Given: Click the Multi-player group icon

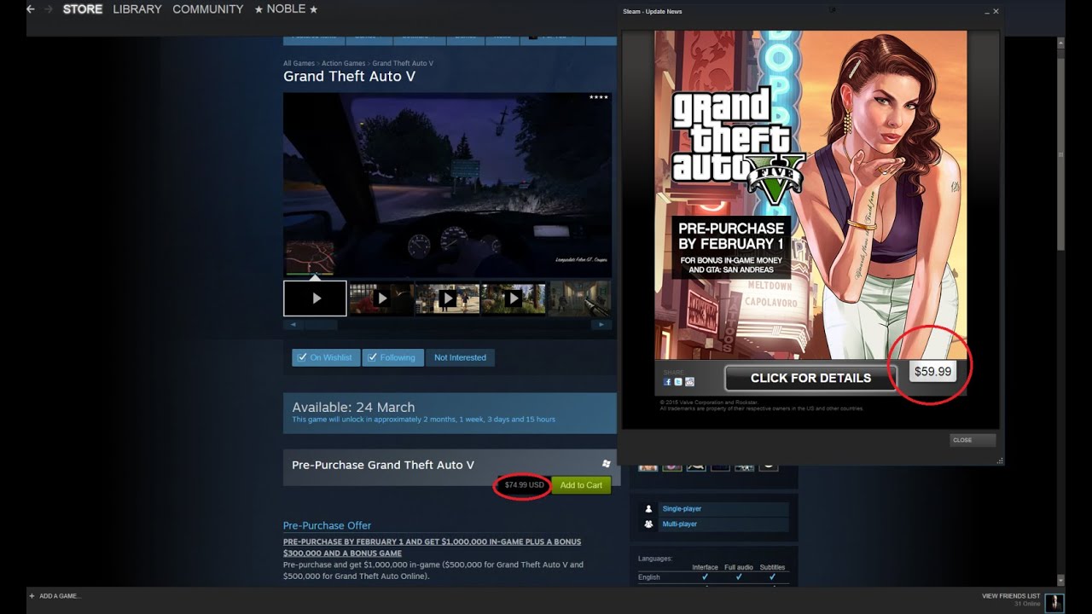Looking at the screenshot, I should 648,524.
